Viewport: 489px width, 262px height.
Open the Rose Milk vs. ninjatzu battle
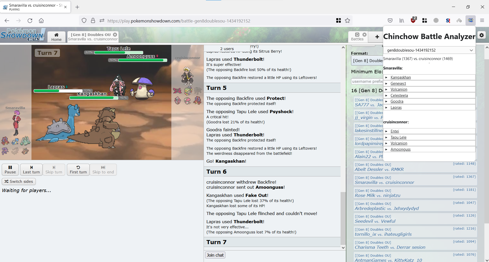pyautogui.click(x=415, y=193)
